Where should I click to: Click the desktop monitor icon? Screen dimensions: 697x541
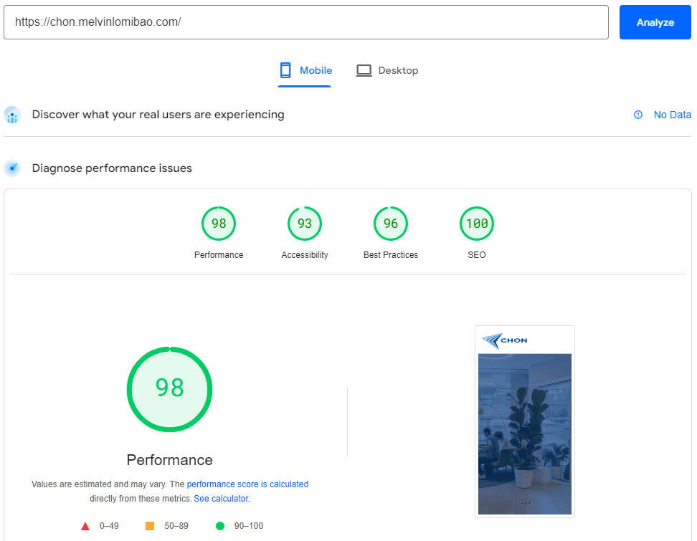click(364, 70)
